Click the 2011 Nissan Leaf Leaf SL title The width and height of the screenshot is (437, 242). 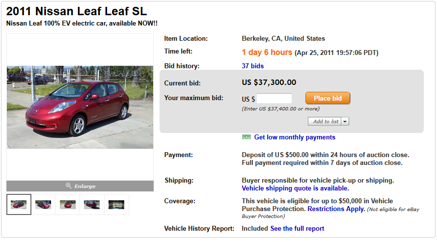[x=77, y=11]
